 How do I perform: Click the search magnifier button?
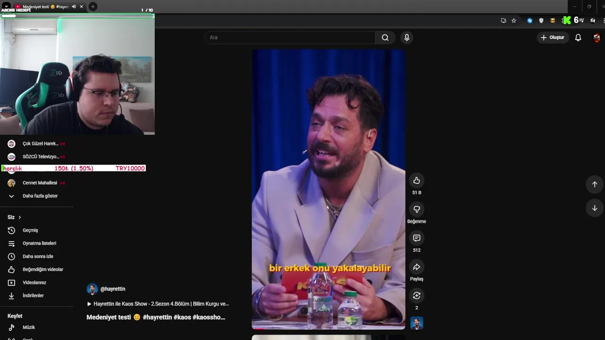pyautogui.click(x=385, y=37)
